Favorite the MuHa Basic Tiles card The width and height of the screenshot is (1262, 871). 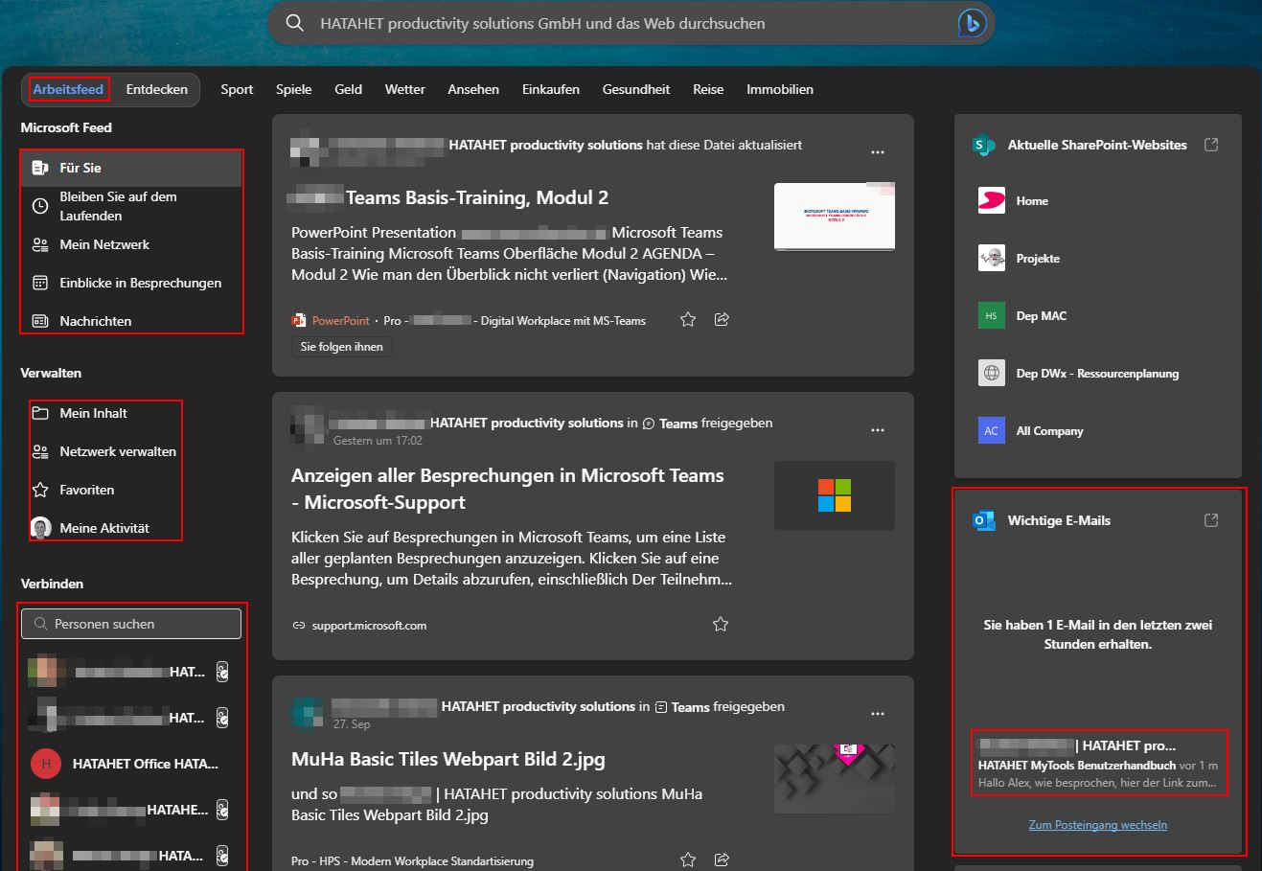tap(688, 860)
